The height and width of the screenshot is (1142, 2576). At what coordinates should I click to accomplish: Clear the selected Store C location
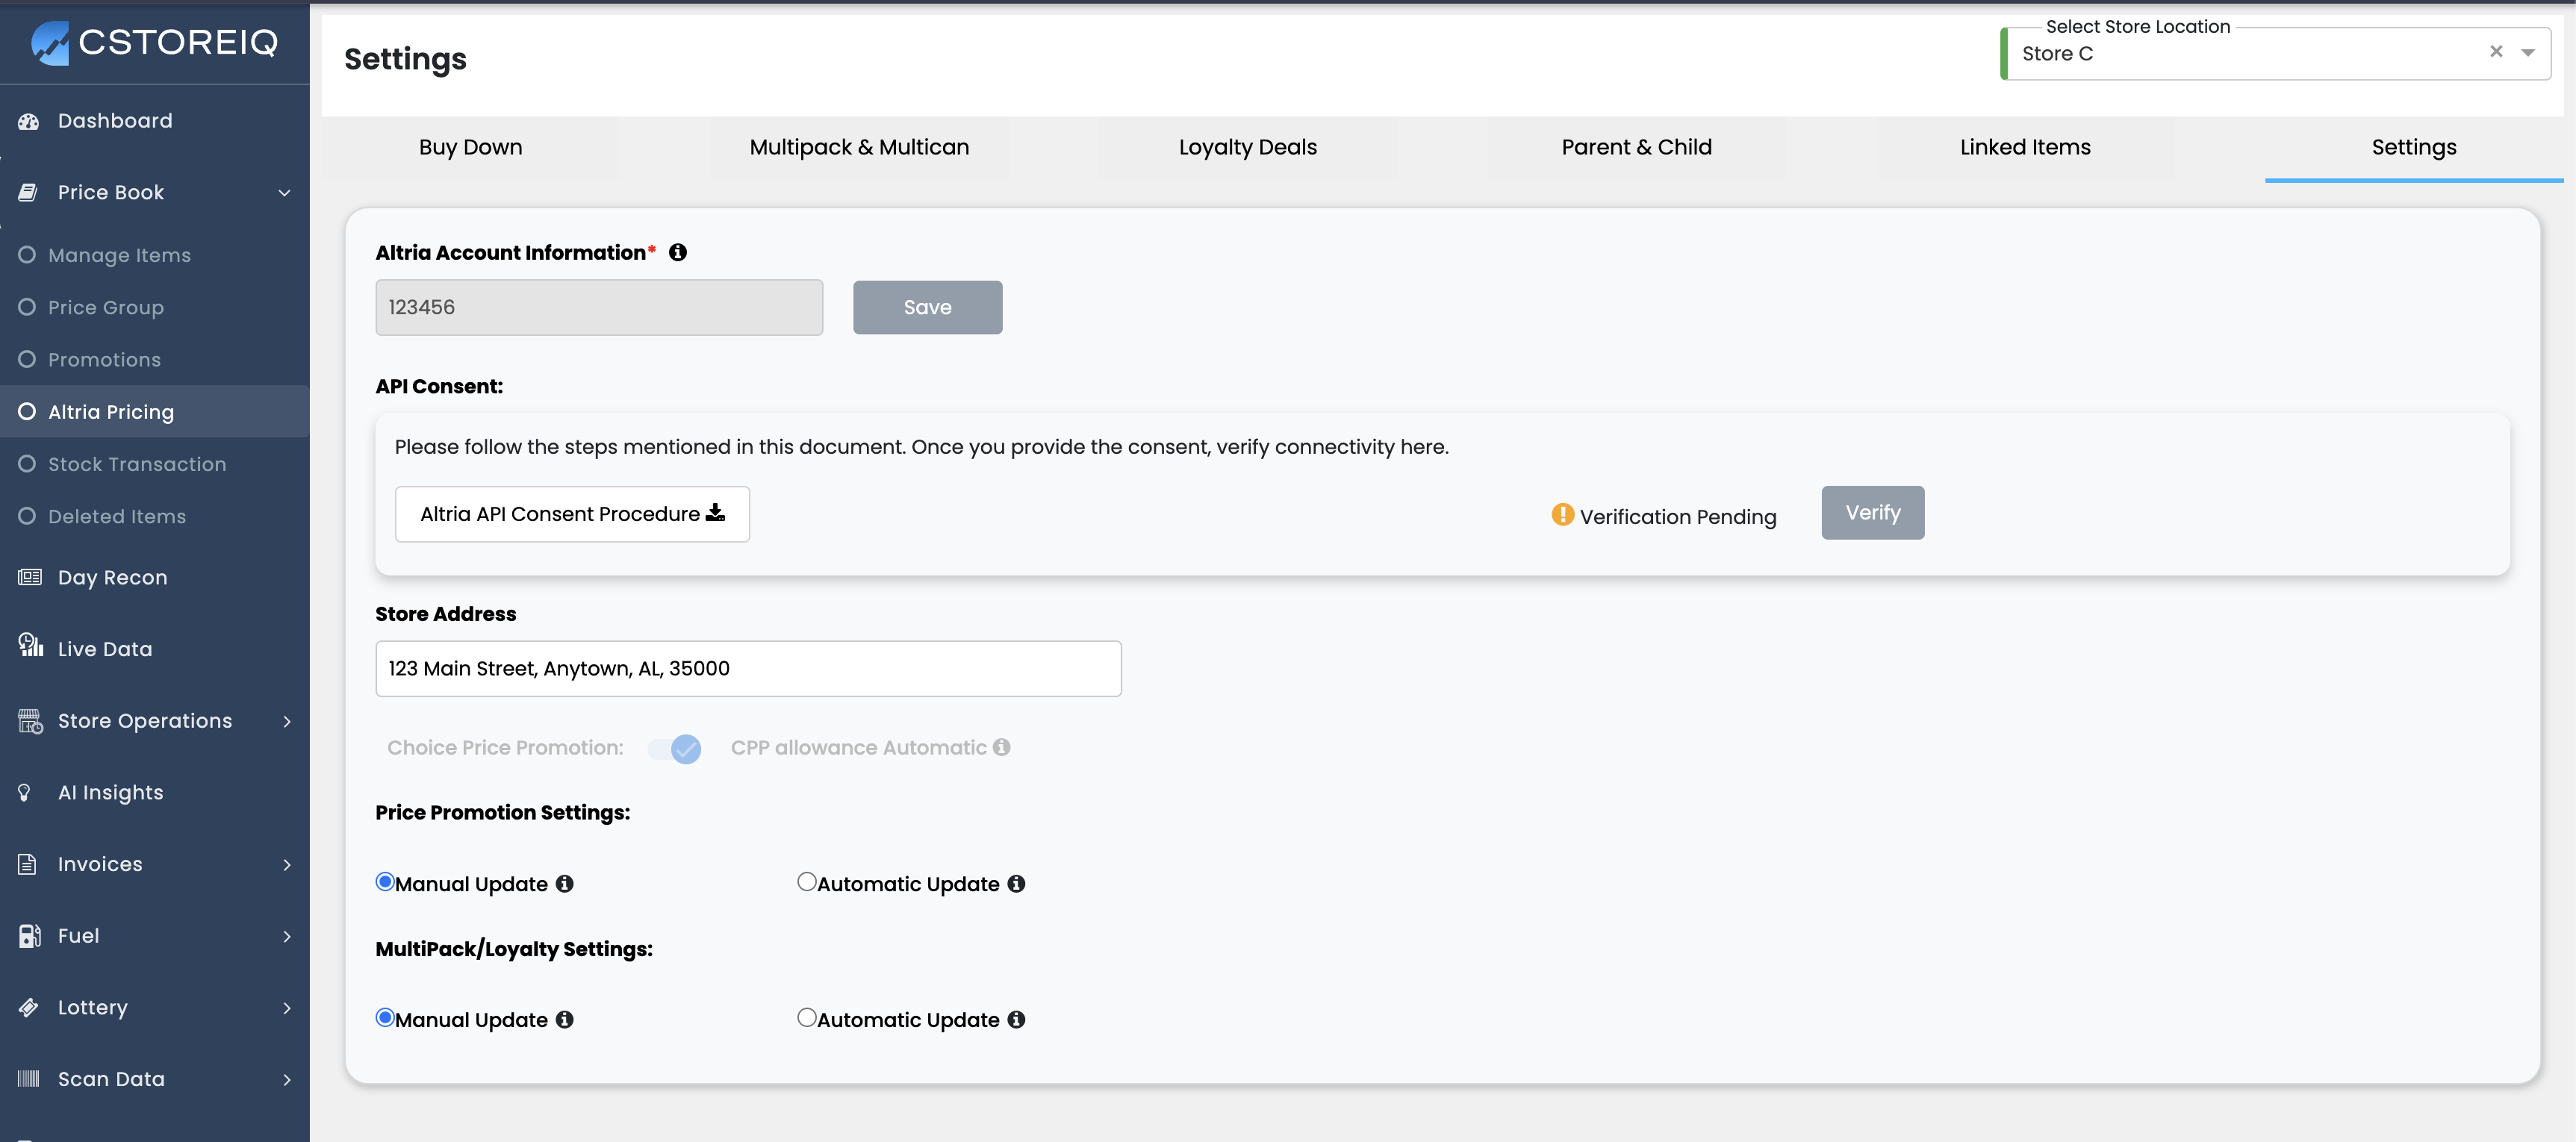[x=2495, y=52]
